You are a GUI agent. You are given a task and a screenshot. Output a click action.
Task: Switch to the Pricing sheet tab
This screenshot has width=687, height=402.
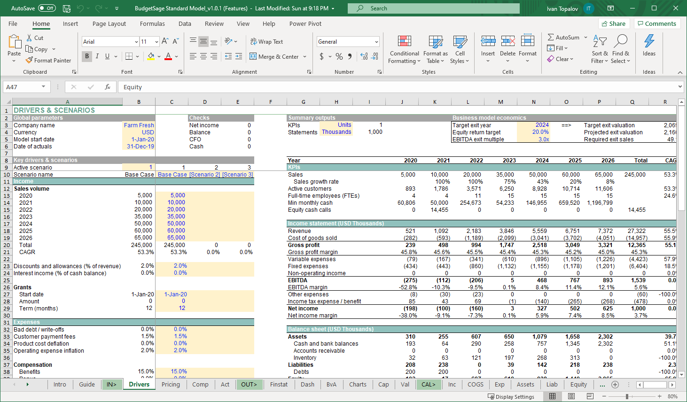pyautogui.click(x=171, y=384)
